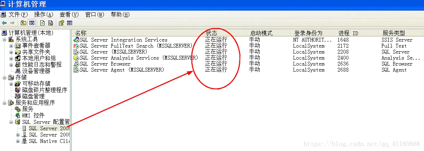Screen dimensions: 424x151
Task: Click the WMI 控件 icon in tree
Action: [18, 115]
